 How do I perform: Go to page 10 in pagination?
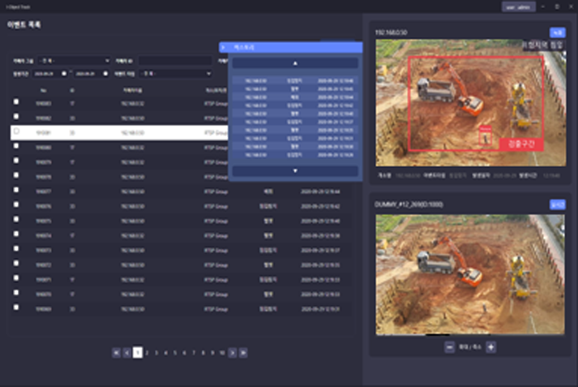222,352
